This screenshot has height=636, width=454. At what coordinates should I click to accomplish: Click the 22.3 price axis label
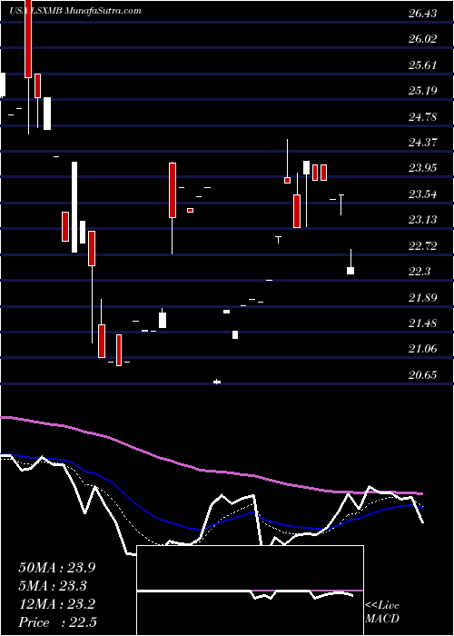pos(419,272)
